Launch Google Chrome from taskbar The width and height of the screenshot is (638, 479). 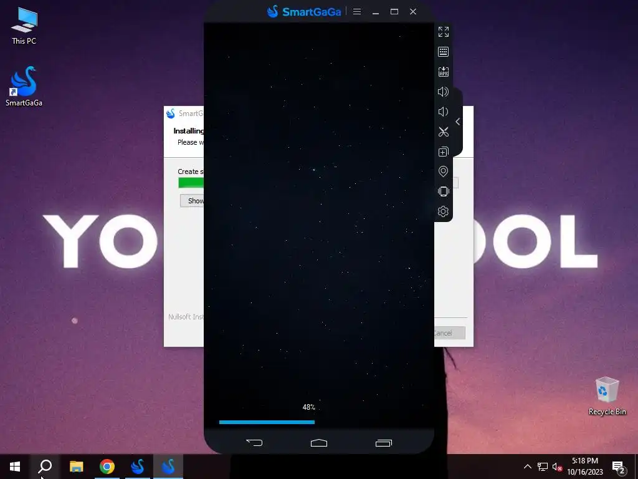coord(107,467)
